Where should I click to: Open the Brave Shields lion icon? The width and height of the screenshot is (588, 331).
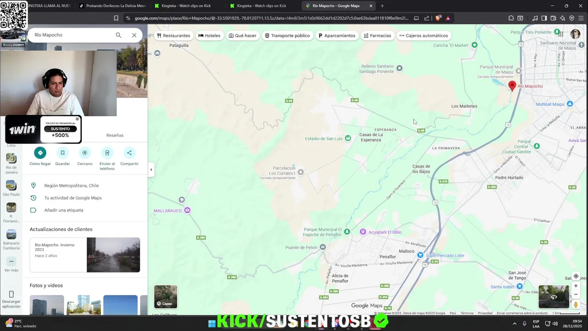438,18
